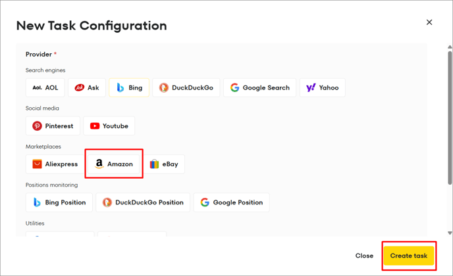This screenshot has height=276, width=453.
Task: Select the Amazon marketplace
Action: pos(114,164)
